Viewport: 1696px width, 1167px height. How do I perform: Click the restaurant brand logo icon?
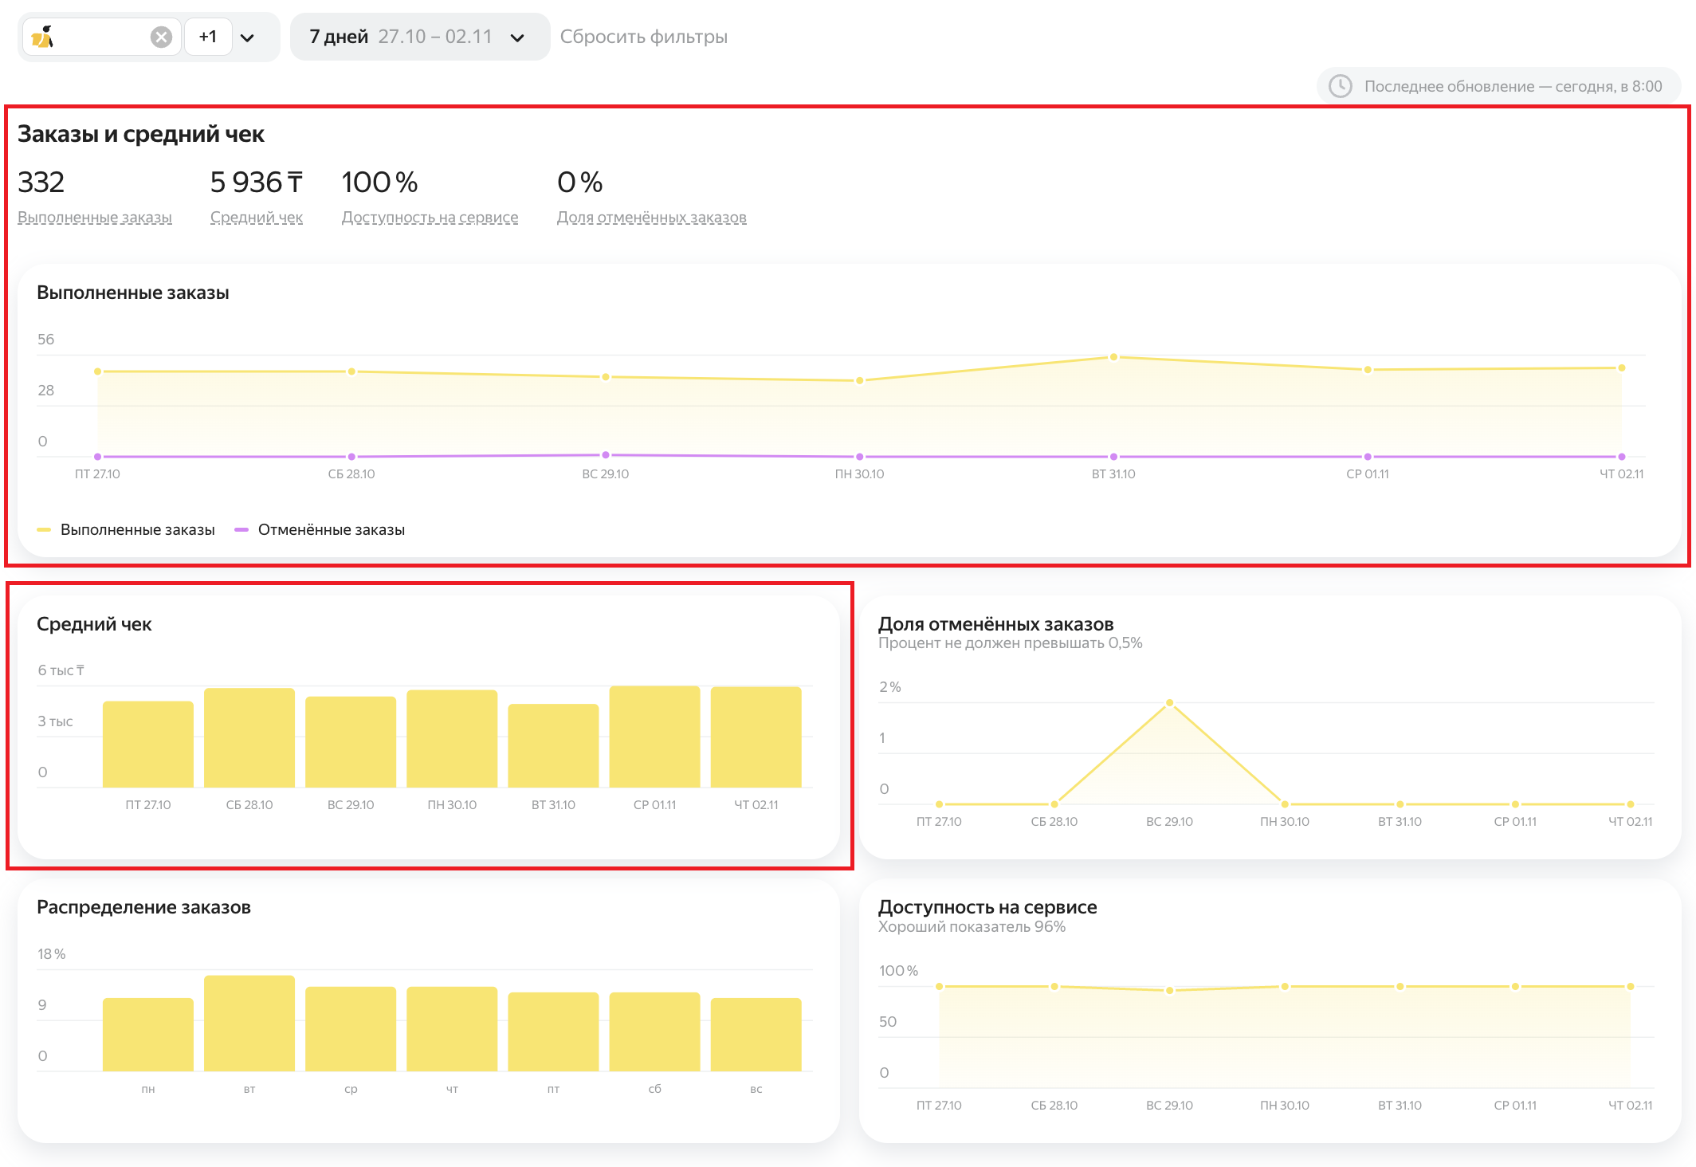tap(42, 37)
